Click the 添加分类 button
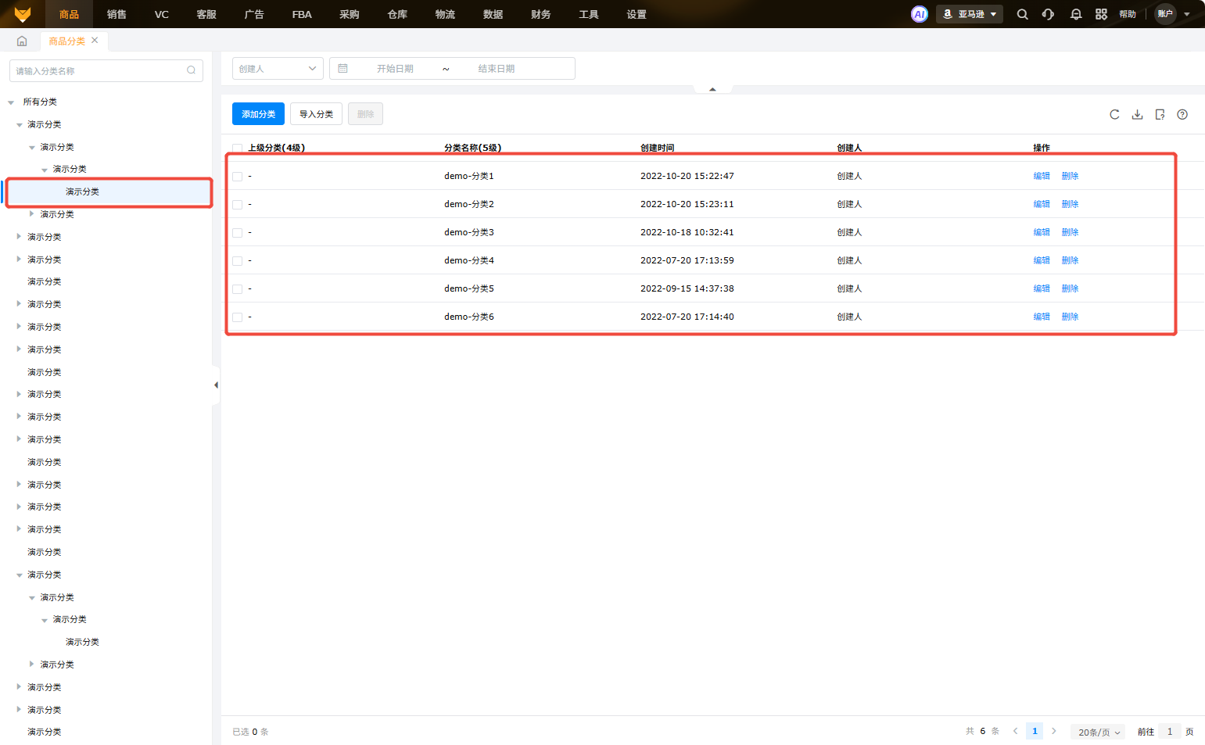The image size is (1205, 745). click(x=258, y=114)
